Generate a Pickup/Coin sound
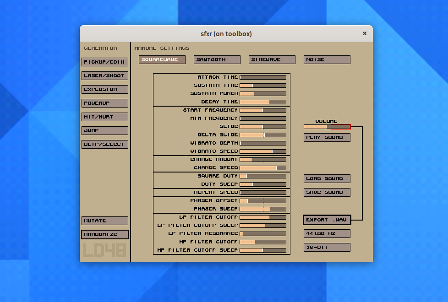 pyautogui.click(x=105, y=62)
